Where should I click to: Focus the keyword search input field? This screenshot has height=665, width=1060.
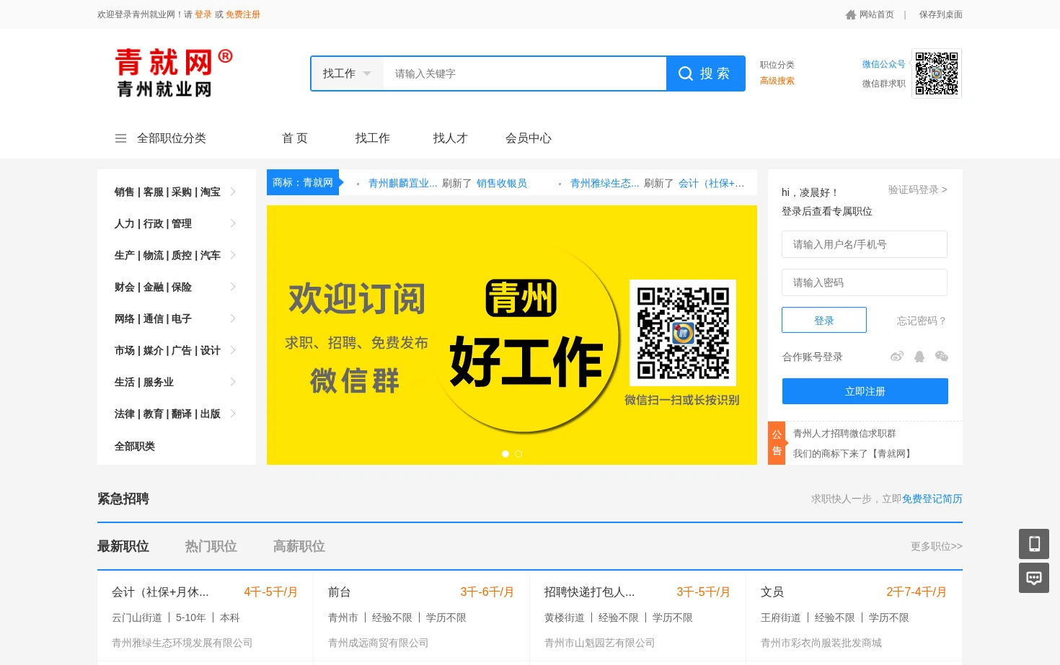pyautogui.click(x=524, y=73)
